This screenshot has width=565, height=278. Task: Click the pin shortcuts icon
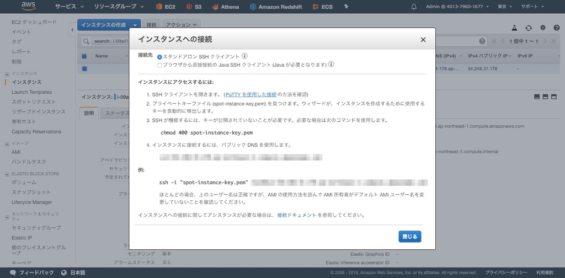(347, 7)
